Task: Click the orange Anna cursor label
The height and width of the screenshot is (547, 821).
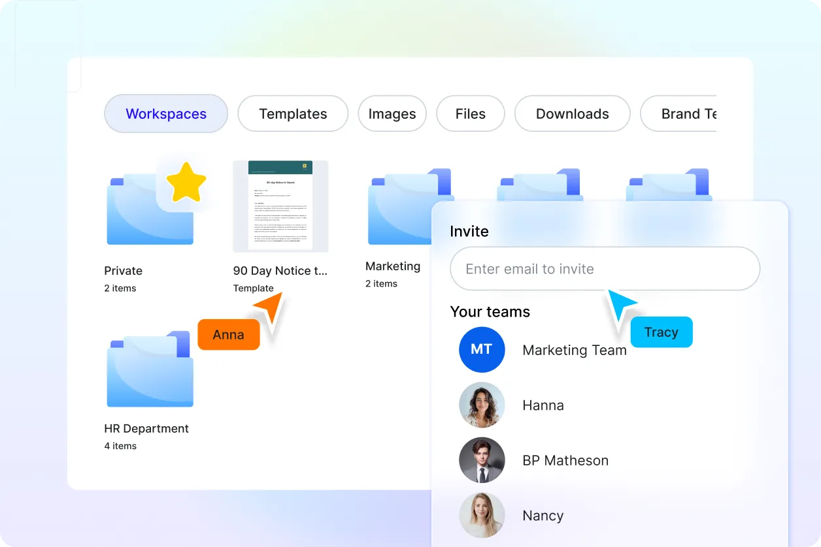Action: [229, 335]
